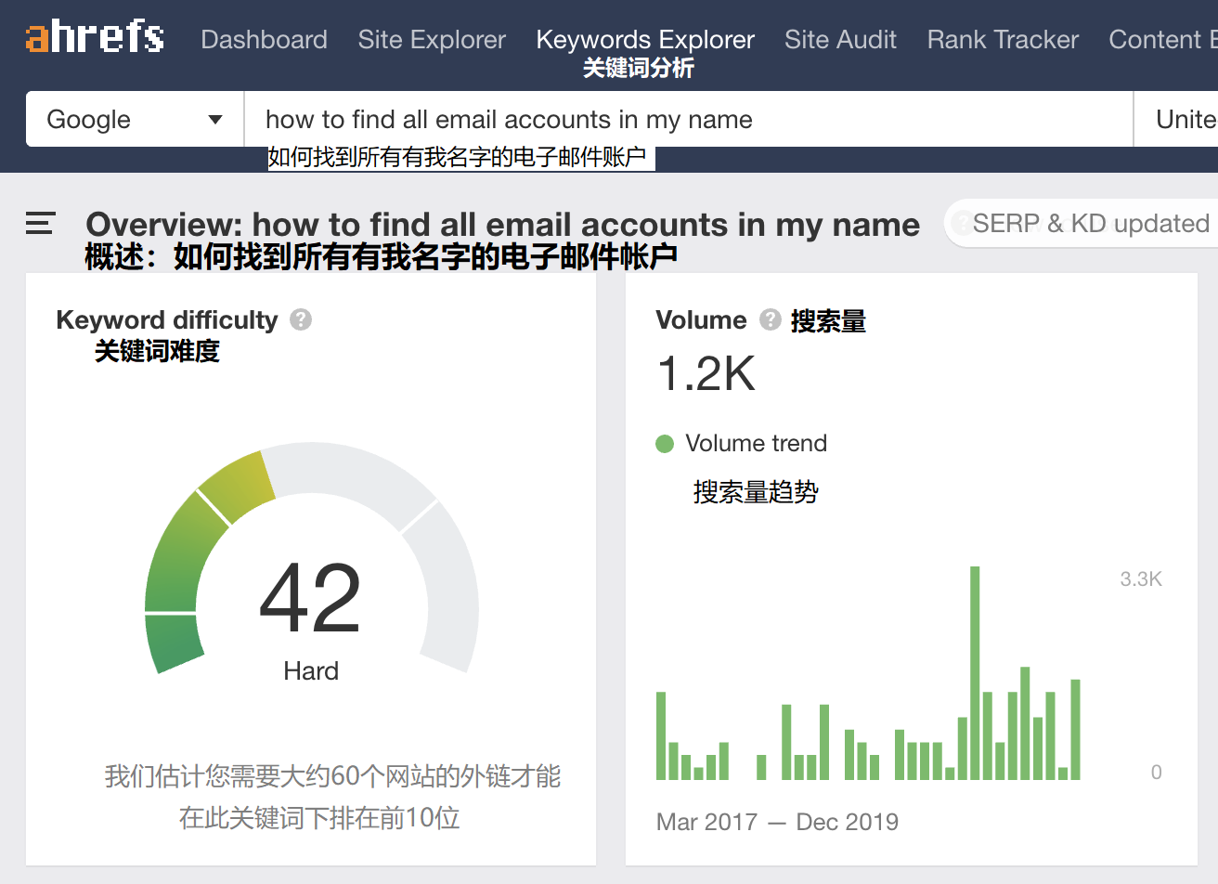Go to the Dashboard tab
The width and height of the screenshot is (1218, 884).
[264, 40]
